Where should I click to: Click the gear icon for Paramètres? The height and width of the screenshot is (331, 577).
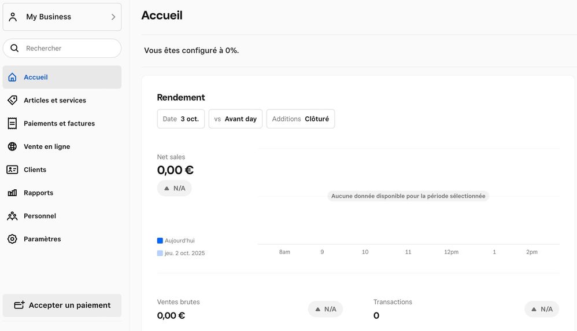12,239
